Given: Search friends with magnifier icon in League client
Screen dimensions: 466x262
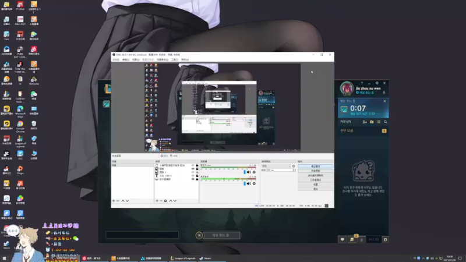Looking at the screenshot, I should [x=386, y=122].
